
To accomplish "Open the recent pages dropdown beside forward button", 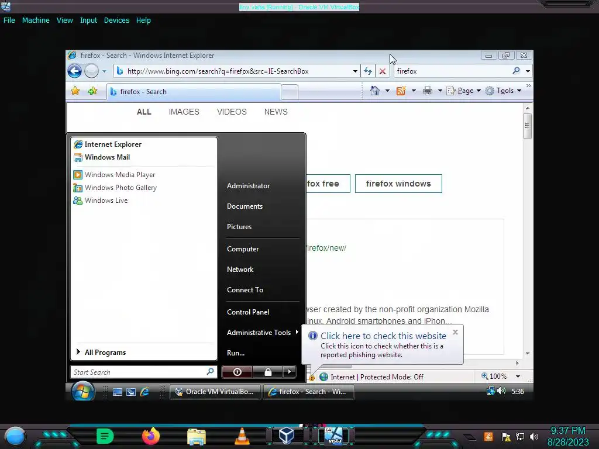I will tap(104, 71).
